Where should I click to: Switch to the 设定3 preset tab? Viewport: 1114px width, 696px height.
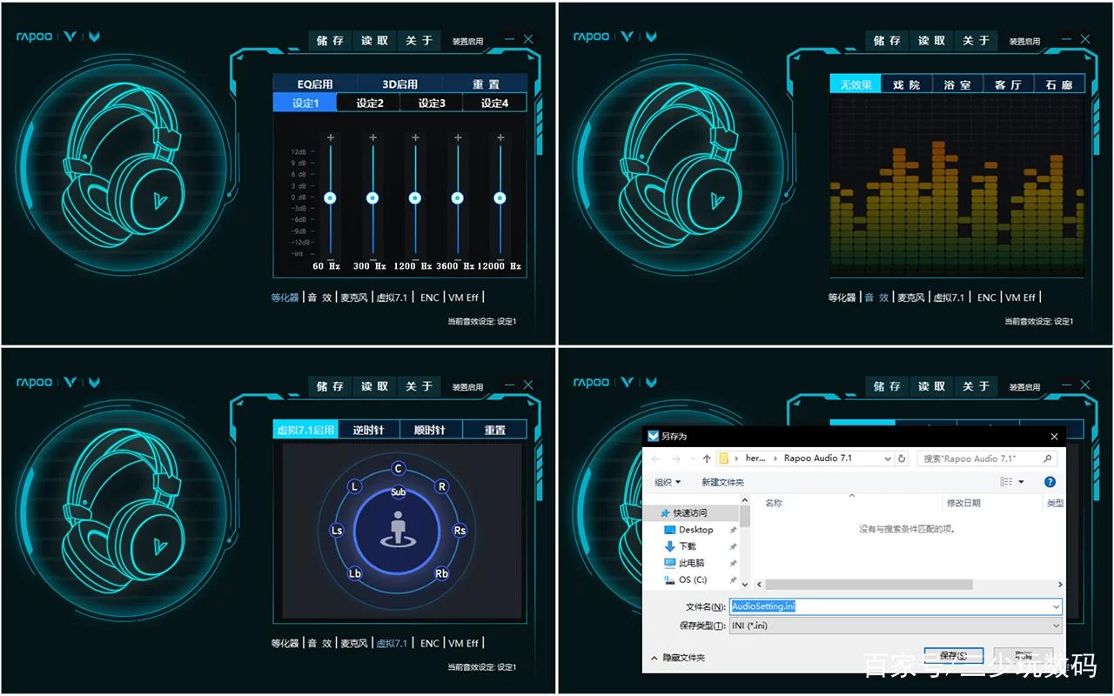(x=432, y=103)
